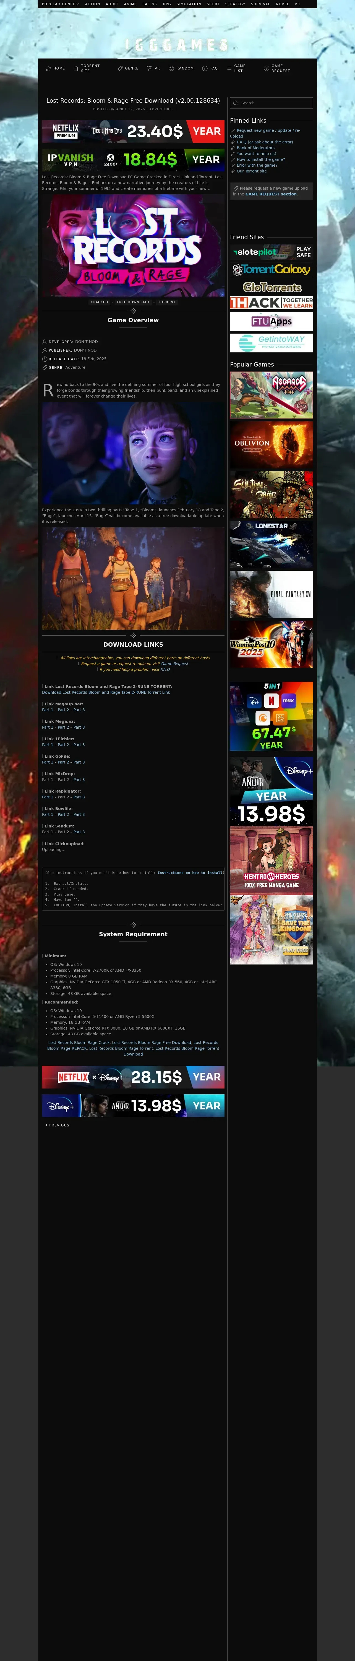The width and height of the screenshot is (355, 1661).
Task: Click the VR sliders icon in navigation
Action: click(x=150, y=68)
